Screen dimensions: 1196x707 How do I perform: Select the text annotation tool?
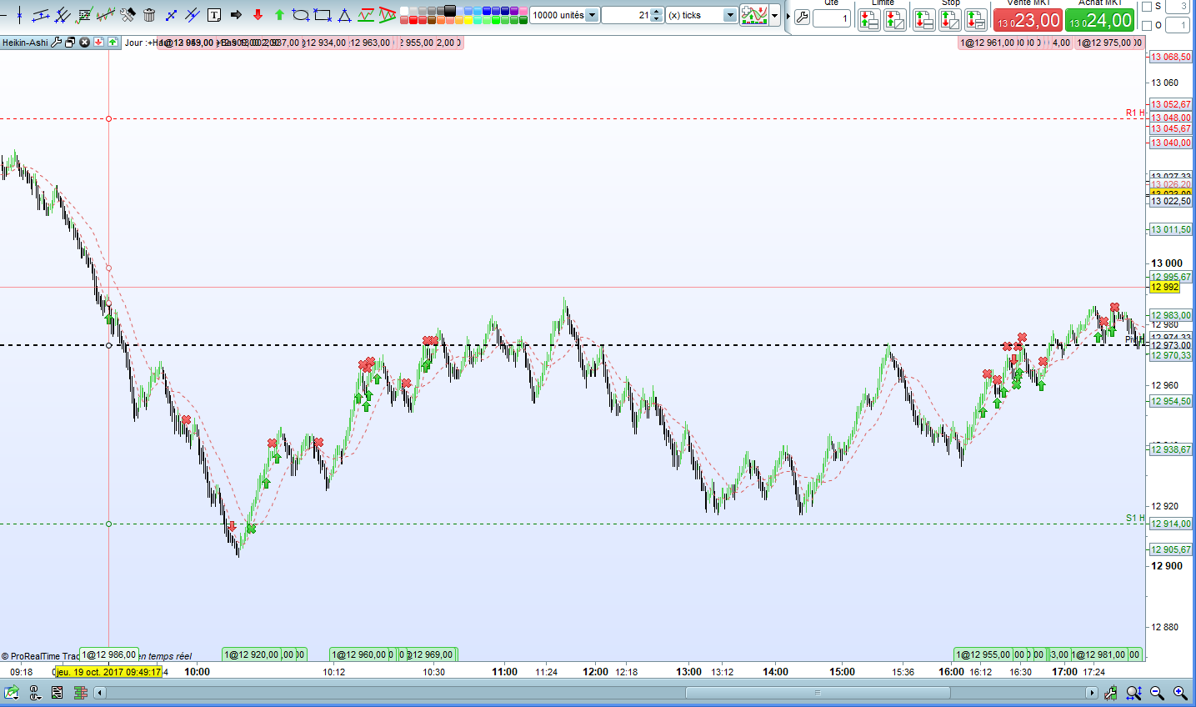pos(214,15)
